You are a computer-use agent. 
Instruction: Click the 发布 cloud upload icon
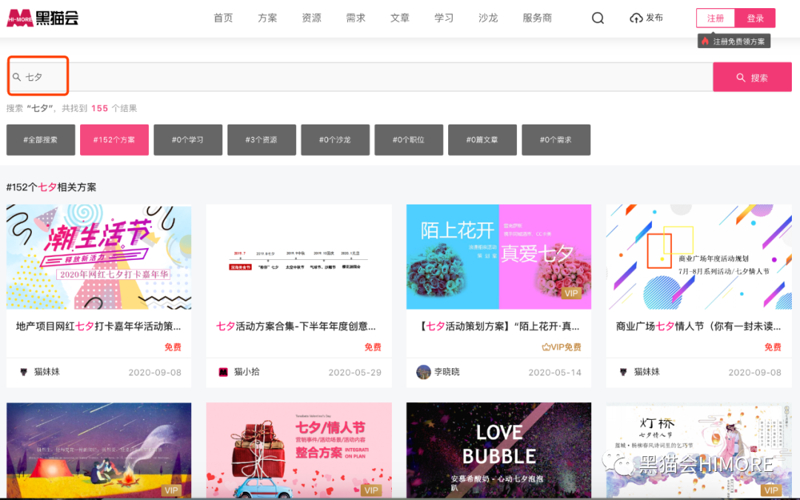click(636, 19)
